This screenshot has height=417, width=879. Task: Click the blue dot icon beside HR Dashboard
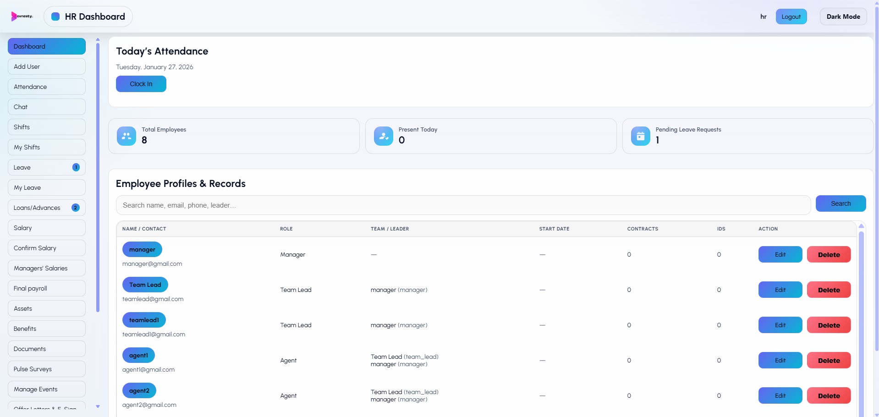pos(55,16)
